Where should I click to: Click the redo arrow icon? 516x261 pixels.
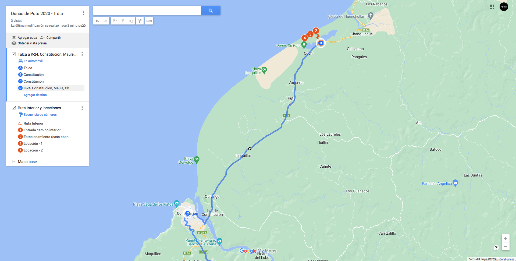click(x=105, y=21)
